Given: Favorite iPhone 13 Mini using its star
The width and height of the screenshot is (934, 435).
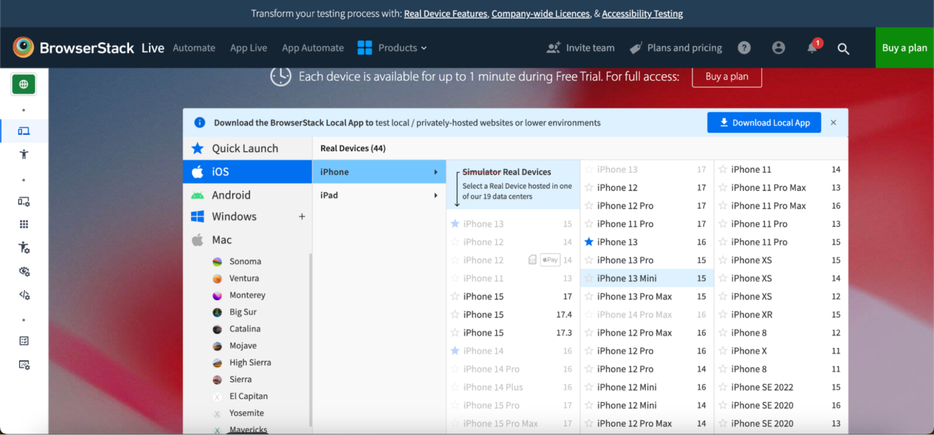Looking at the screenshot, I should 588,278.
